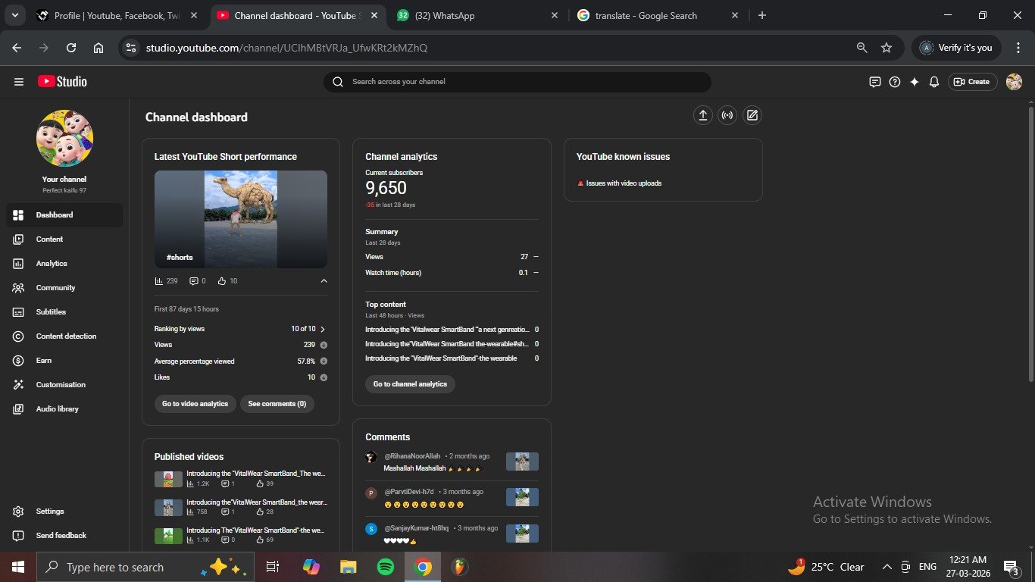Image resolution: width=1035 pixels, height=582 pixels.
Task: Toggle the hamburger menu in Studio
Action: [x=19, y=82]
